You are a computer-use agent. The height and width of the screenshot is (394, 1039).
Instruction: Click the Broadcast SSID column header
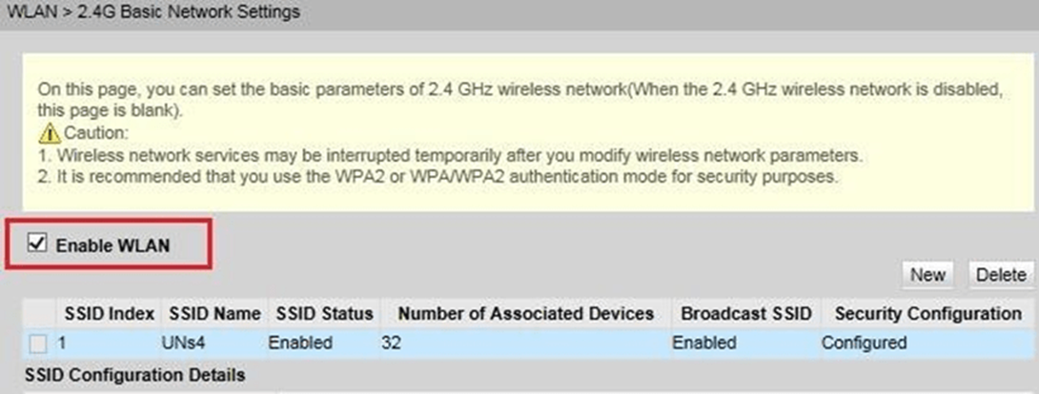[x=746, y=313]
